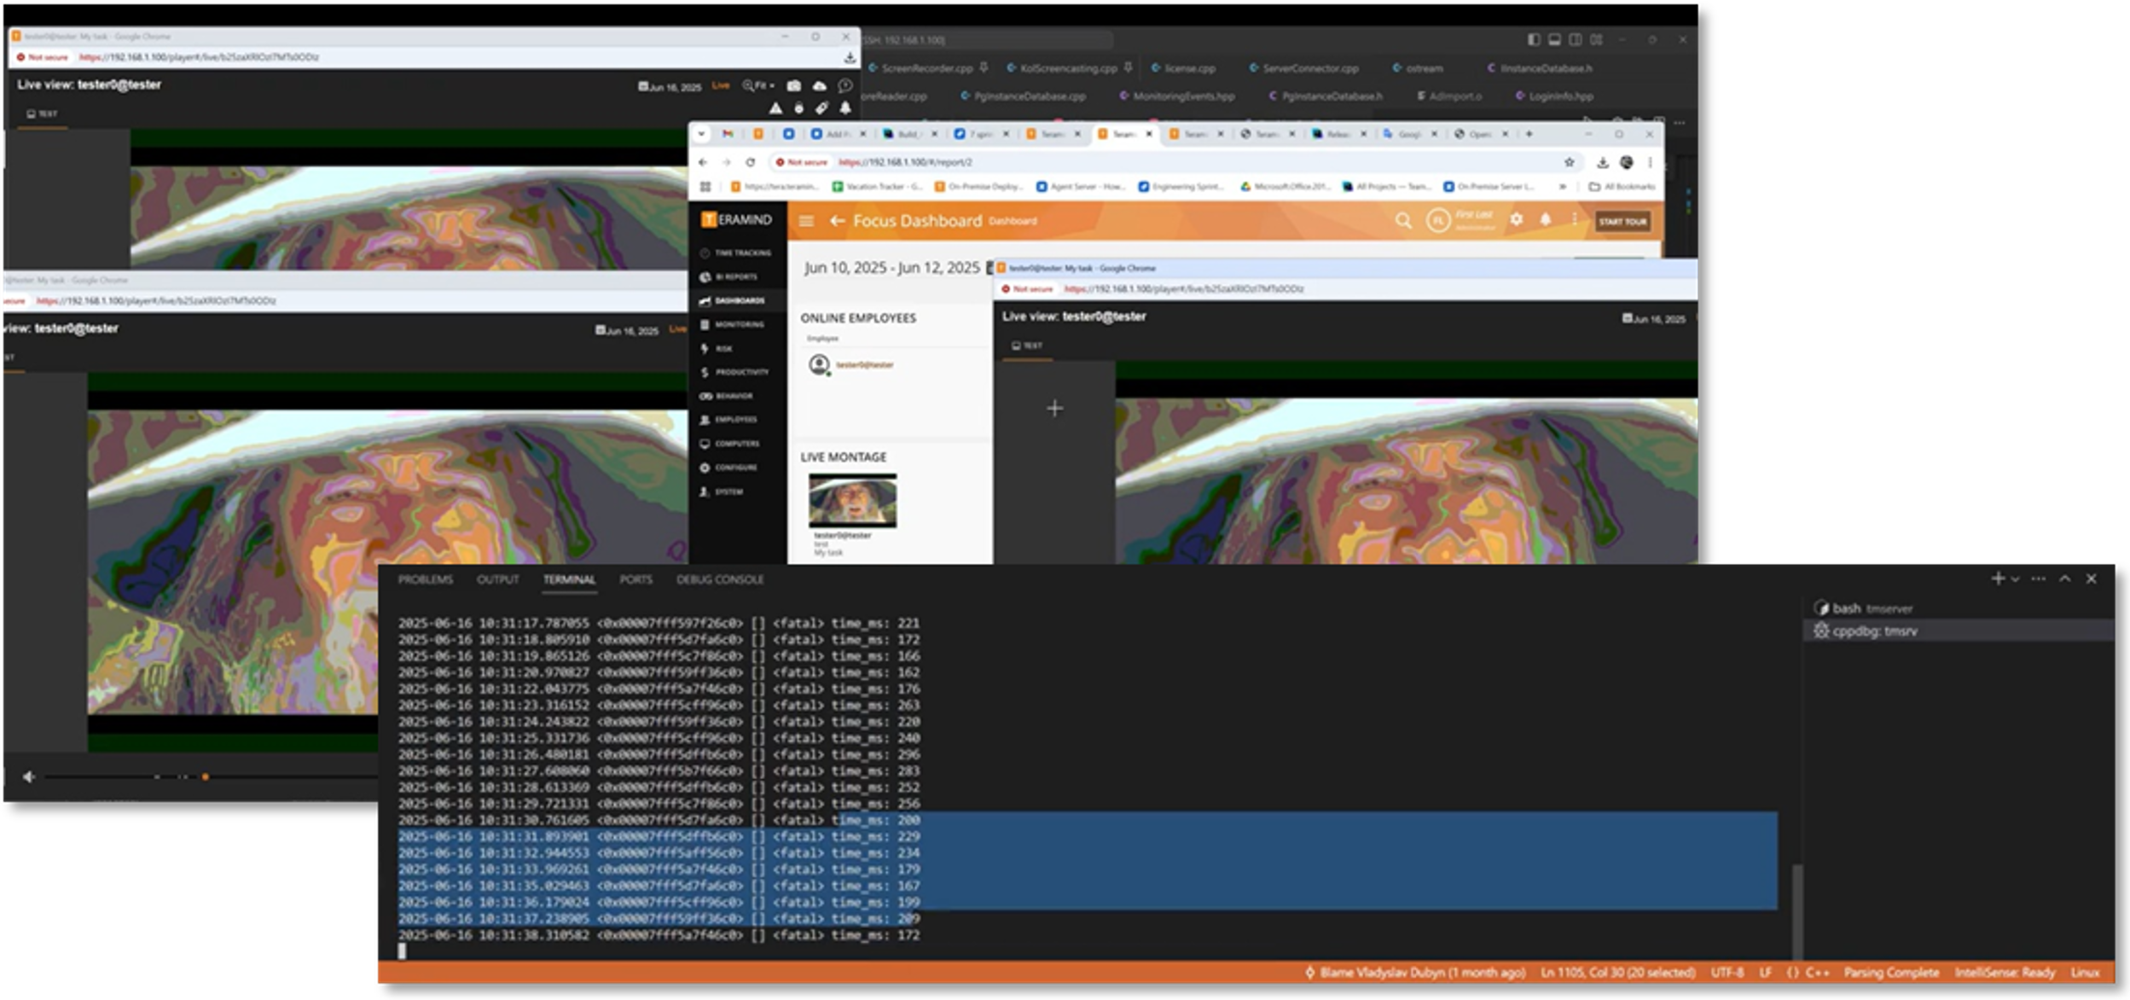Open the tester0@tester Live Montage thumbnail
Viewport: 2130px width, 1000px height.
pyautogui.click(x=852, y=501)
